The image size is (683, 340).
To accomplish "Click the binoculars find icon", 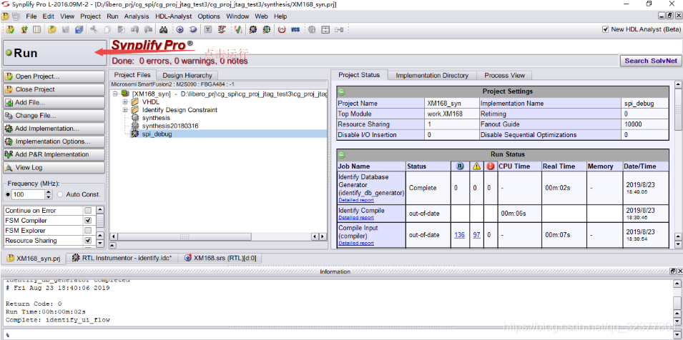I will [164, 29].
